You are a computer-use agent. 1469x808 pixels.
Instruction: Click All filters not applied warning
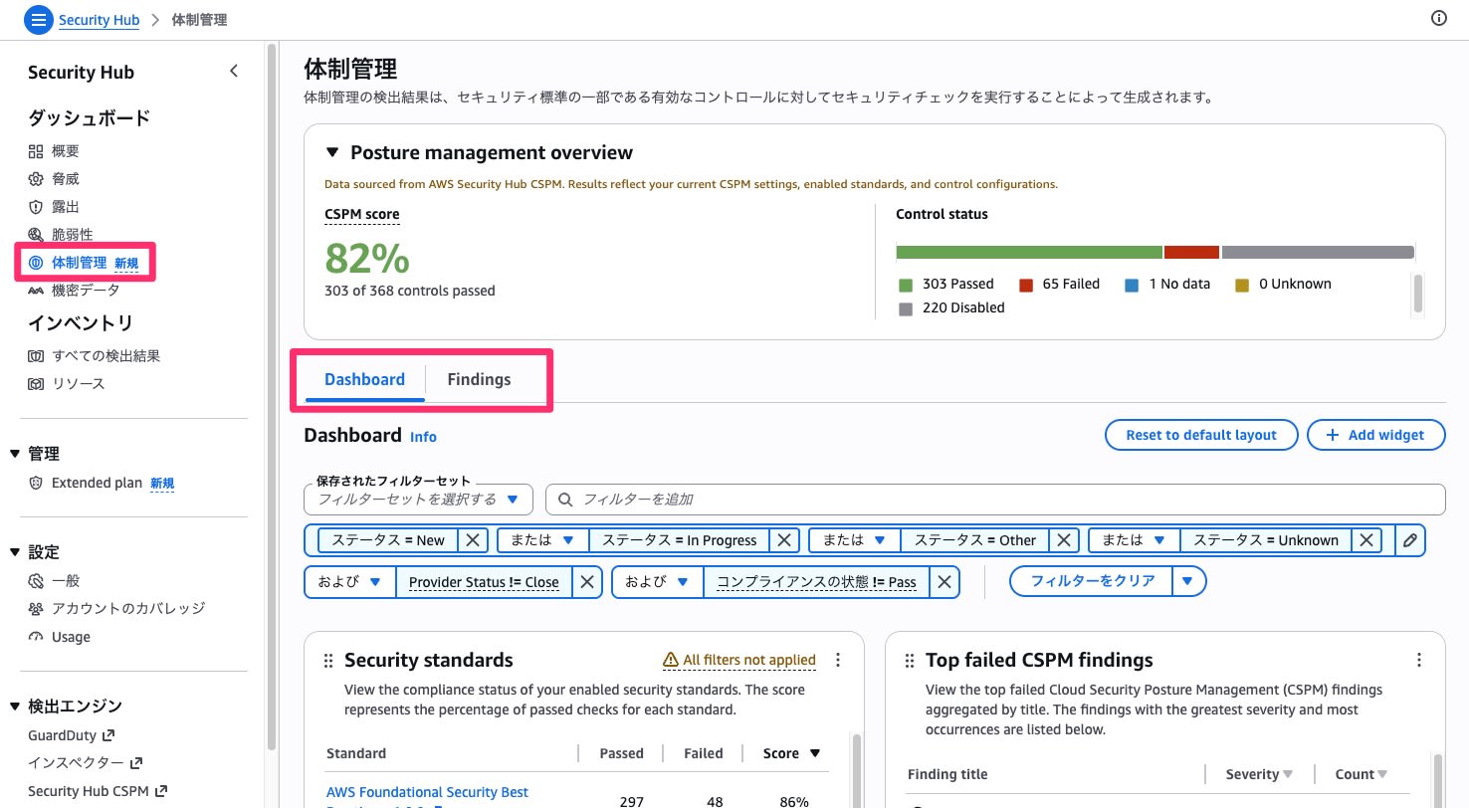[x=739, y=660]
